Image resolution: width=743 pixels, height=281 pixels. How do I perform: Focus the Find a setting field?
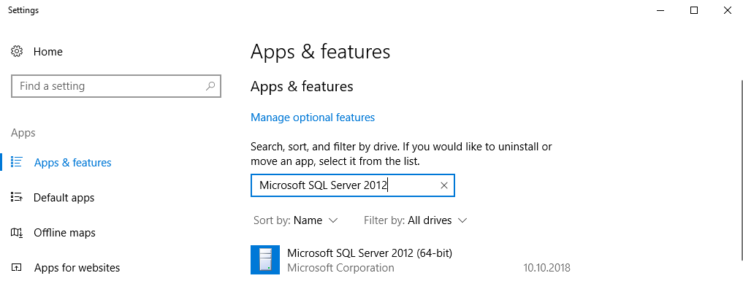pyautogui.click(x=116, y=86)
